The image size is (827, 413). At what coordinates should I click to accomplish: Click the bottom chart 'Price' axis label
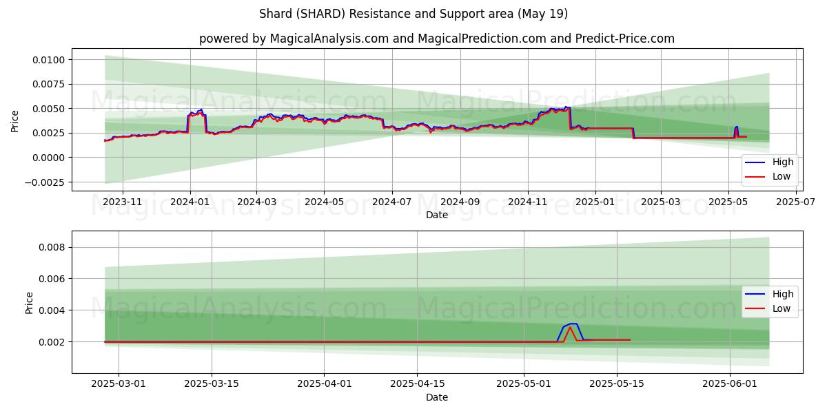tap(29, 302)
